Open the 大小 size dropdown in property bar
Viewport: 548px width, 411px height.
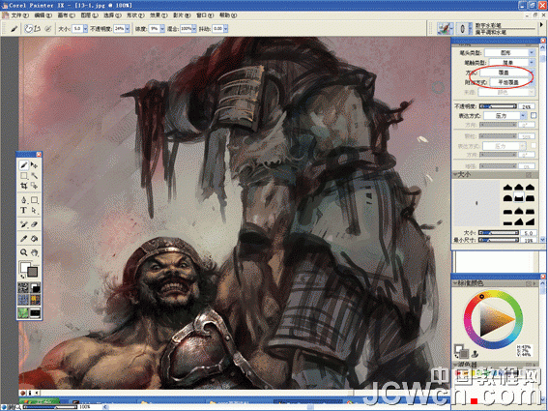tap(85, 29)
